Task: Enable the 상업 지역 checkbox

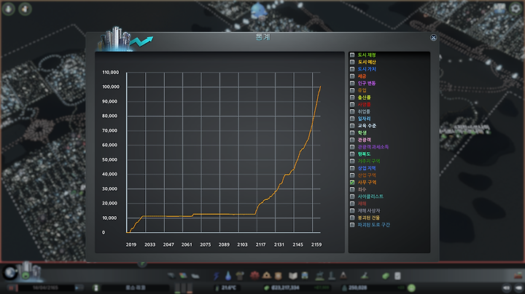Action: point(352,168)
